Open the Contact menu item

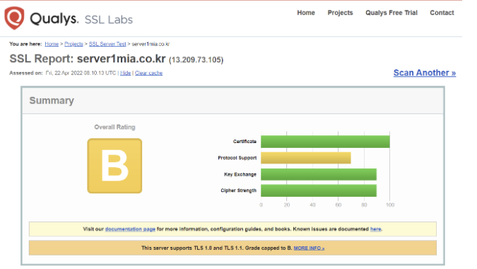tap(442, 13)
